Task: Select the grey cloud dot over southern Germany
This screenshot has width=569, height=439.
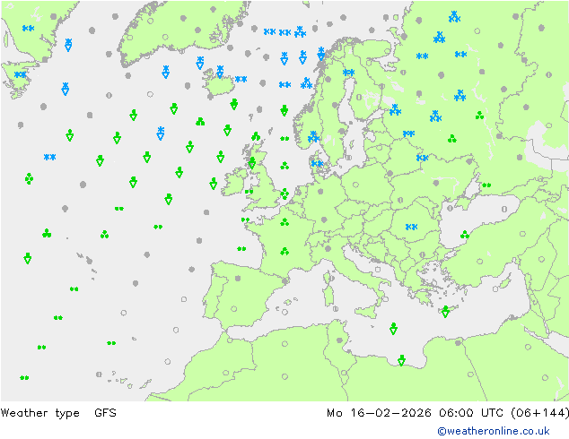Action: point(324,219)
